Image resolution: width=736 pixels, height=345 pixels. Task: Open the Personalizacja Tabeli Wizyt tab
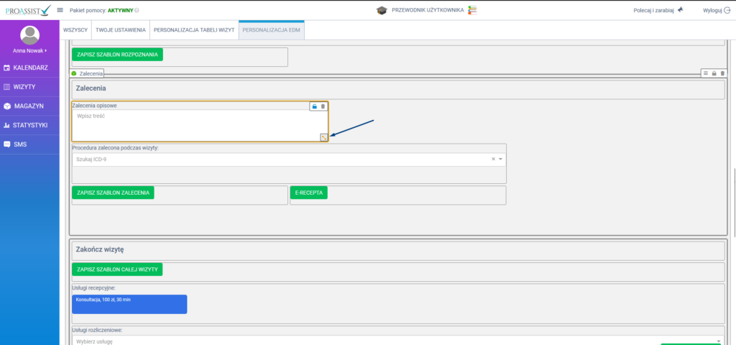point(194,32)
